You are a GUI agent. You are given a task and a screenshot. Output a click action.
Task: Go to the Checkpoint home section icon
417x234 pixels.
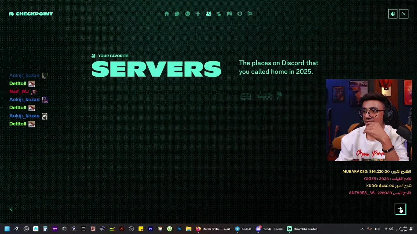point(167,14)
